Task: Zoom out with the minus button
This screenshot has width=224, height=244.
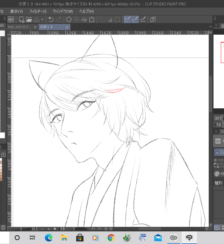Action: click(42, 229)
